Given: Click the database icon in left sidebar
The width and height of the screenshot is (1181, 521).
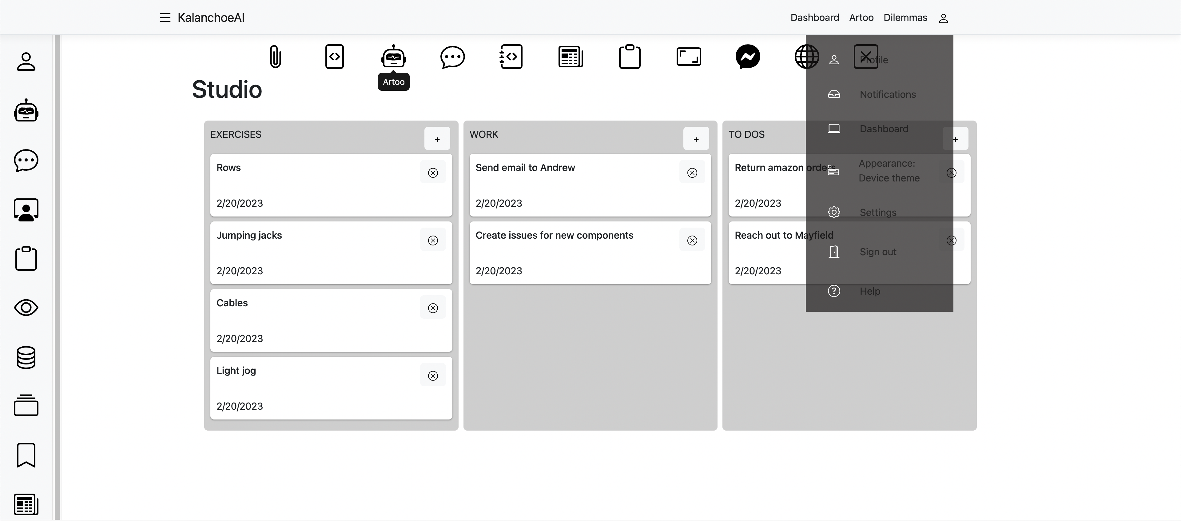Looking at the screenshot, I should (x=26, y=357).
